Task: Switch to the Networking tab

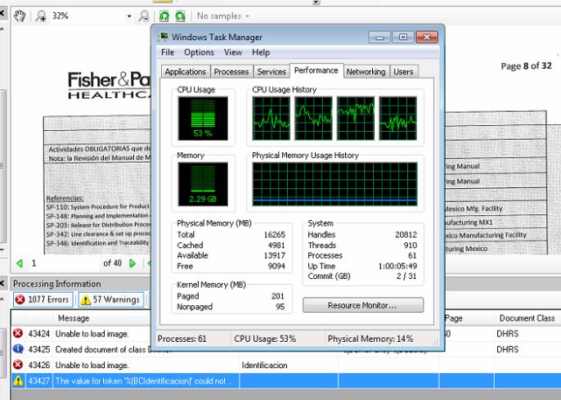Action: click(366, 72)
